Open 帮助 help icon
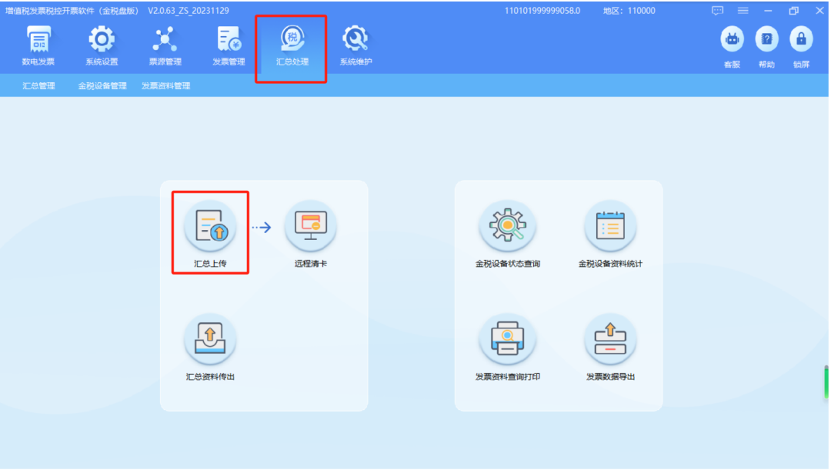This screenshot has height=470, width=831. (766, 47)
